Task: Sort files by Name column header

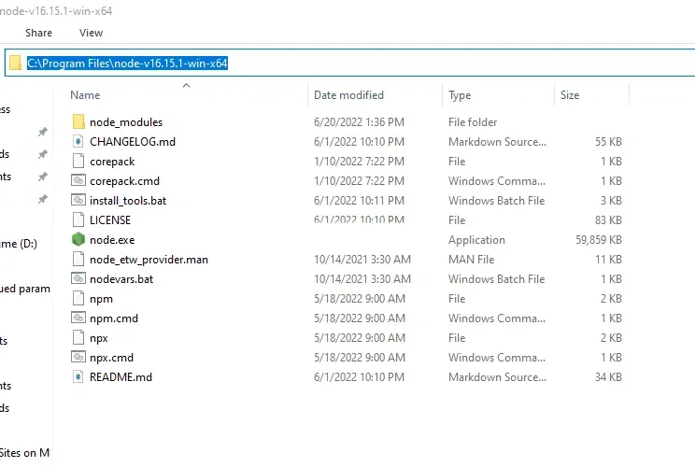Action: (x=85, y=95)
